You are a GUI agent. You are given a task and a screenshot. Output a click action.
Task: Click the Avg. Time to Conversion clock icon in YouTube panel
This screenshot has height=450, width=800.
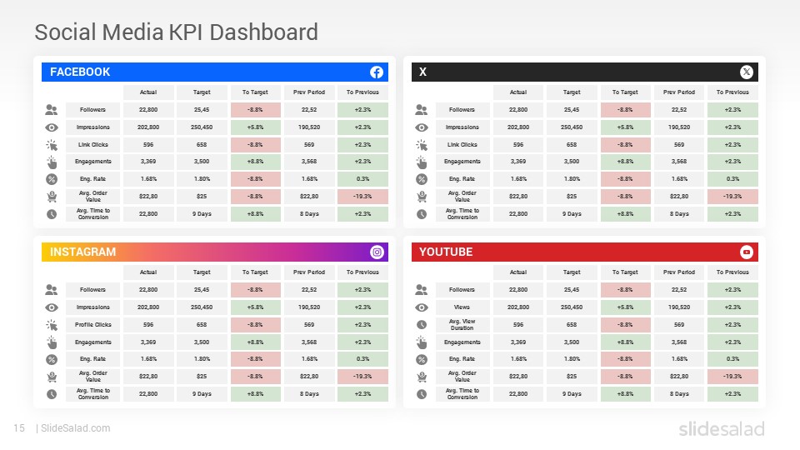click(x=422, y=394)
